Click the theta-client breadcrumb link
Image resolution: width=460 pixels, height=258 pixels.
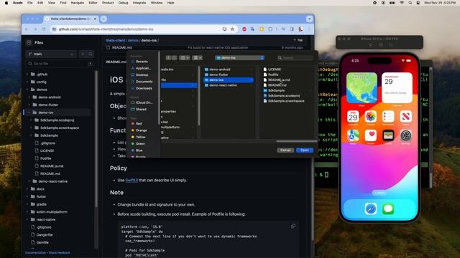(116, 40)
